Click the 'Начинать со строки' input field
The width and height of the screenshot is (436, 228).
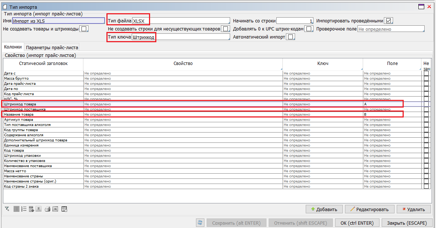click(x=295, y=21)
